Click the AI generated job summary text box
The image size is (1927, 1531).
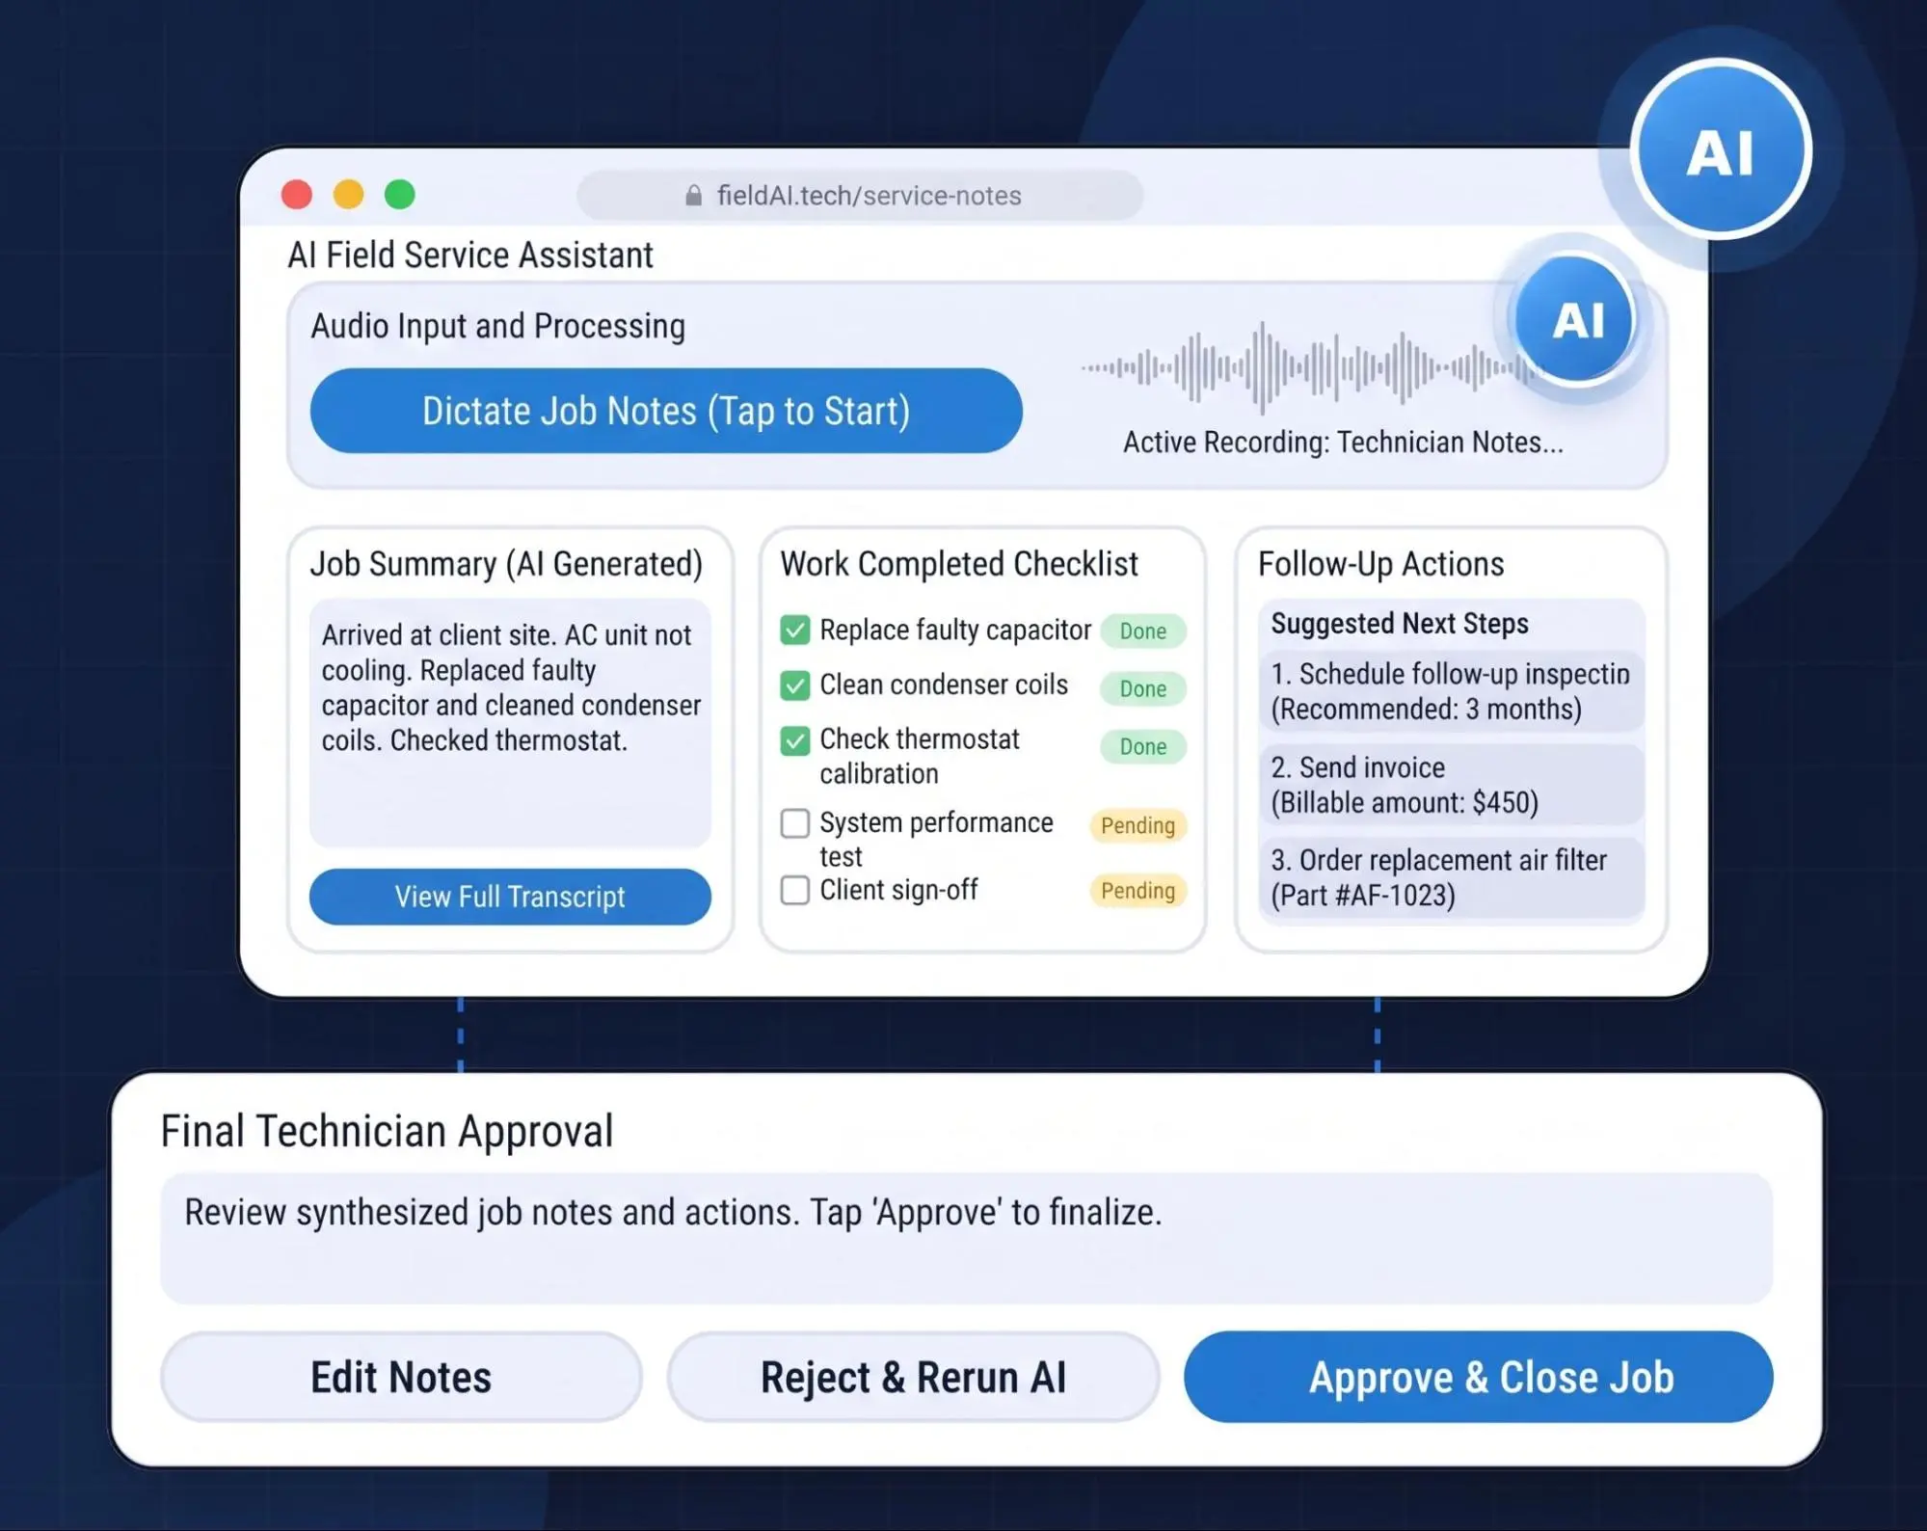click(510, 723)
